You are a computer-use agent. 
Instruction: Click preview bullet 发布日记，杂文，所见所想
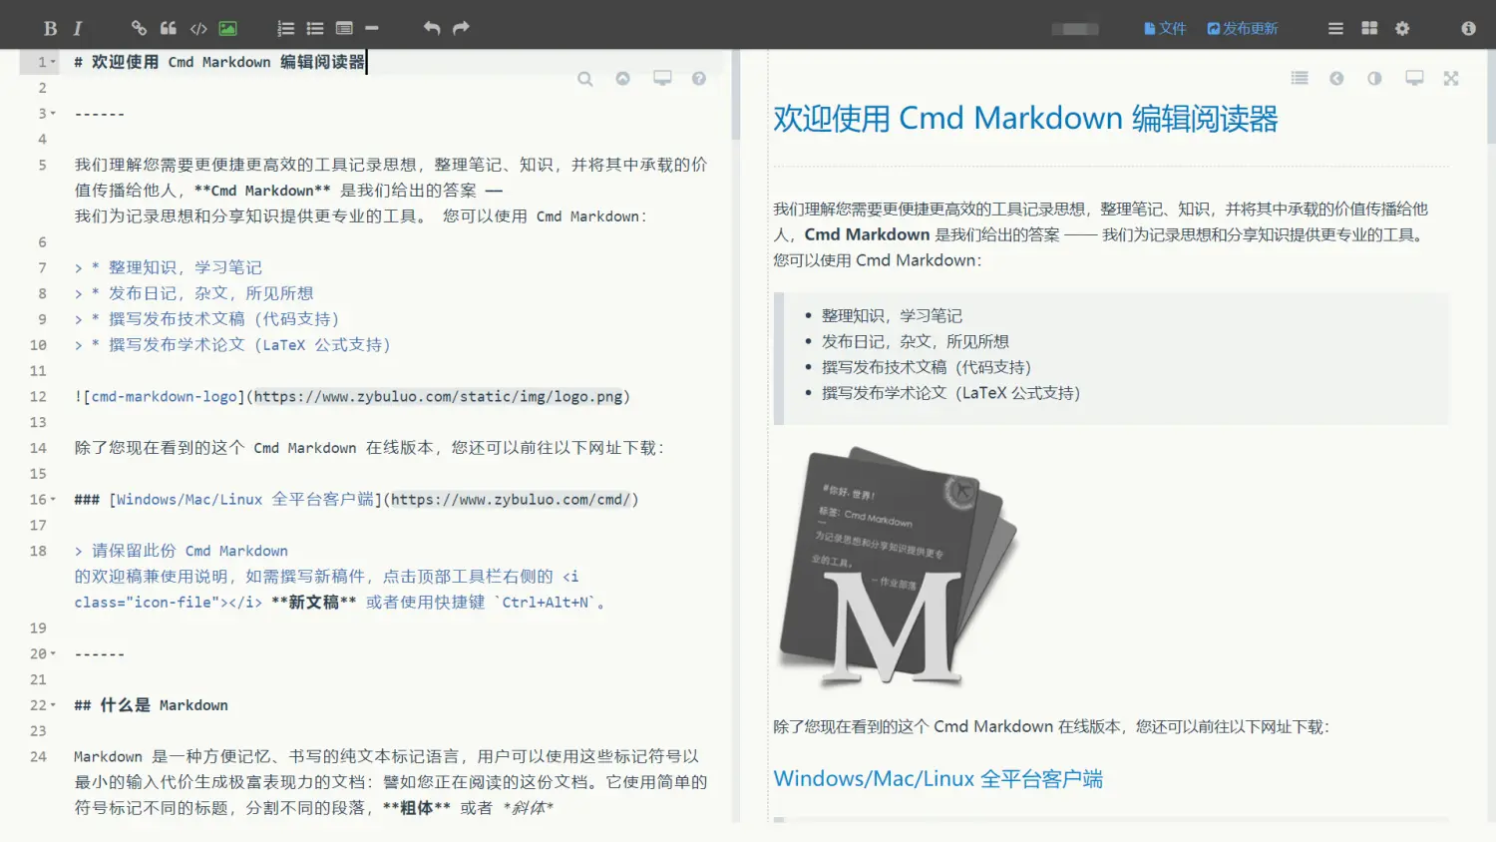point(915,341)
